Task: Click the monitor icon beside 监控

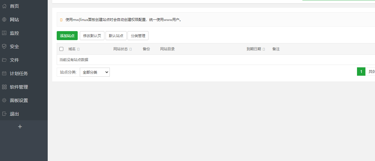Action: coord(4,33)
